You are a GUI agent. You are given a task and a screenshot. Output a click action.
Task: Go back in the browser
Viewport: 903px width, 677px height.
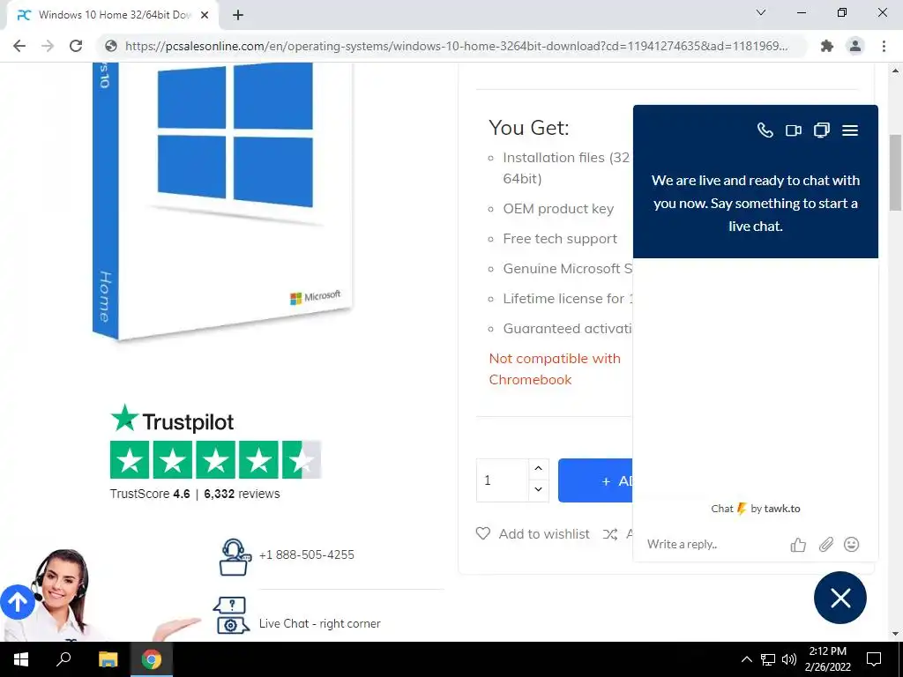coord(19,46)
